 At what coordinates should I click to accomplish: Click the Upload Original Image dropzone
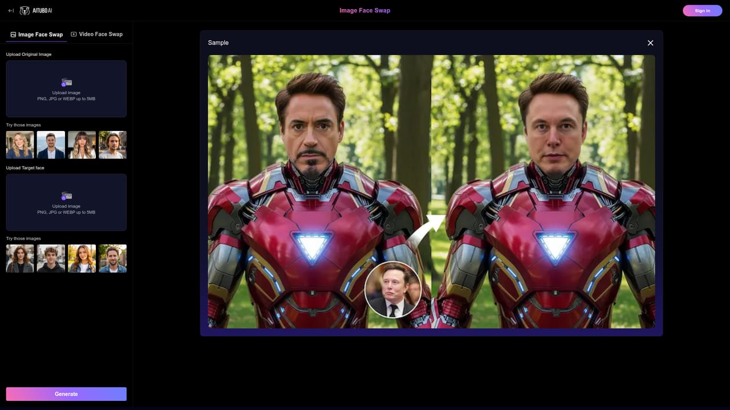click(66, 89)
